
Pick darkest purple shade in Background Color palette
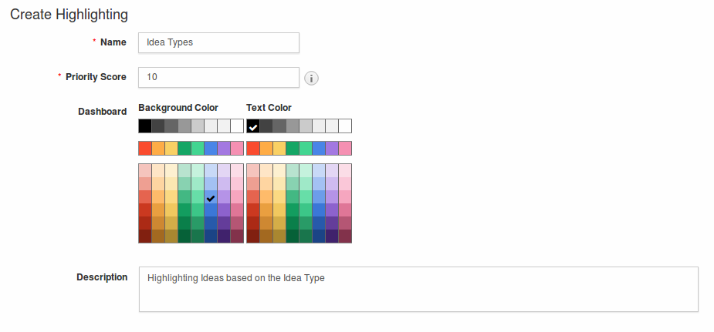(x=224, y=236)
